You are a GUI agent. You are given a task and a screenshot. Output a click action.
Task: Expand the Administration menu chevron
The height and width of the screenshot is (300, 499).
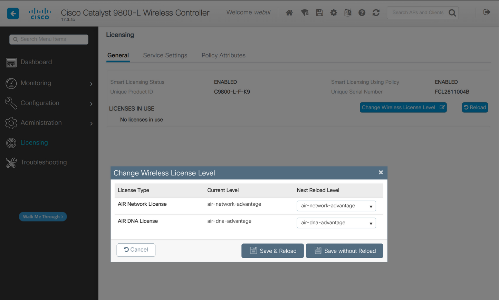[91, 123]
